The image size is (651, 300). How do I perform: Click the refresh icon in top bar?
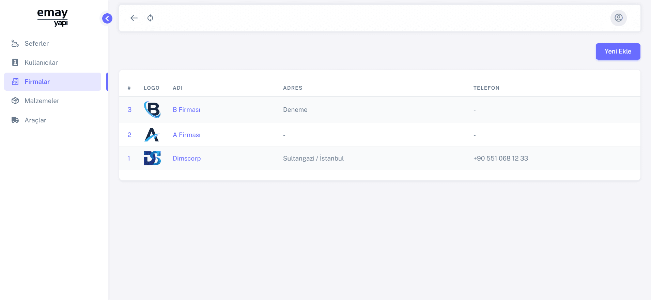150,18
